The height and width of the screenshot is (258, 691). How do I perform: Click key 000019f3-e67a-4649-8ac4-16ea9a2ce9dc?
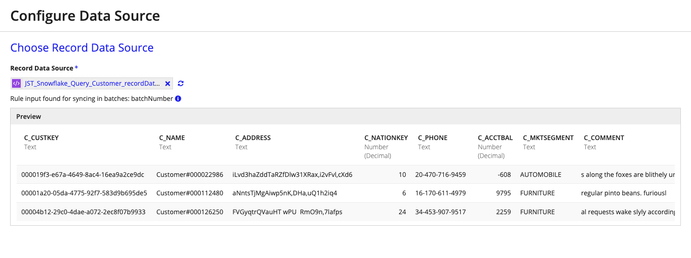(x=83, y=175)
